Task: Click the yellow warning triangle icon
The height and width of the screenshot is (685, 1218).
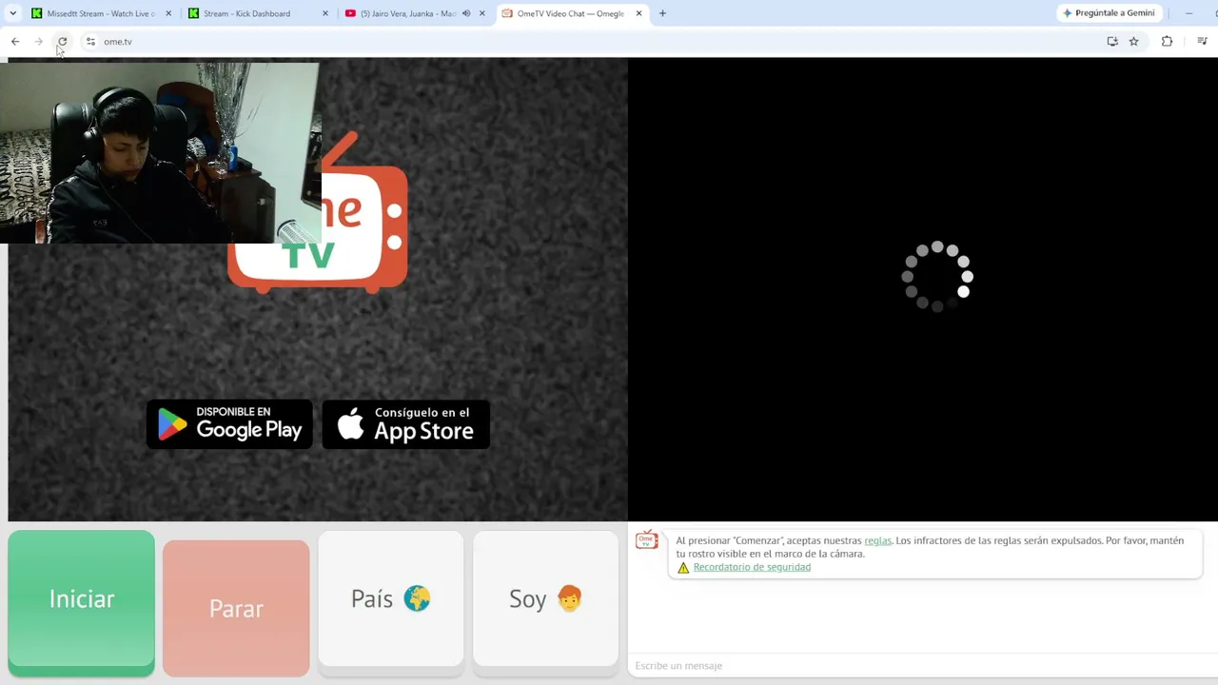Action: click(x=683, y=568)
